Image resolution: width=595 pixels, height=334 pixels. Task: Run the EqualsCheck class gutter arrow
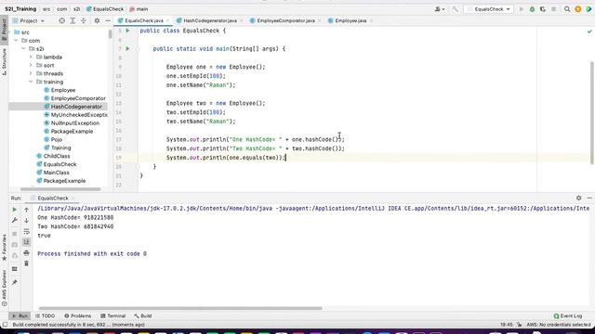click(x=128, y=31)
